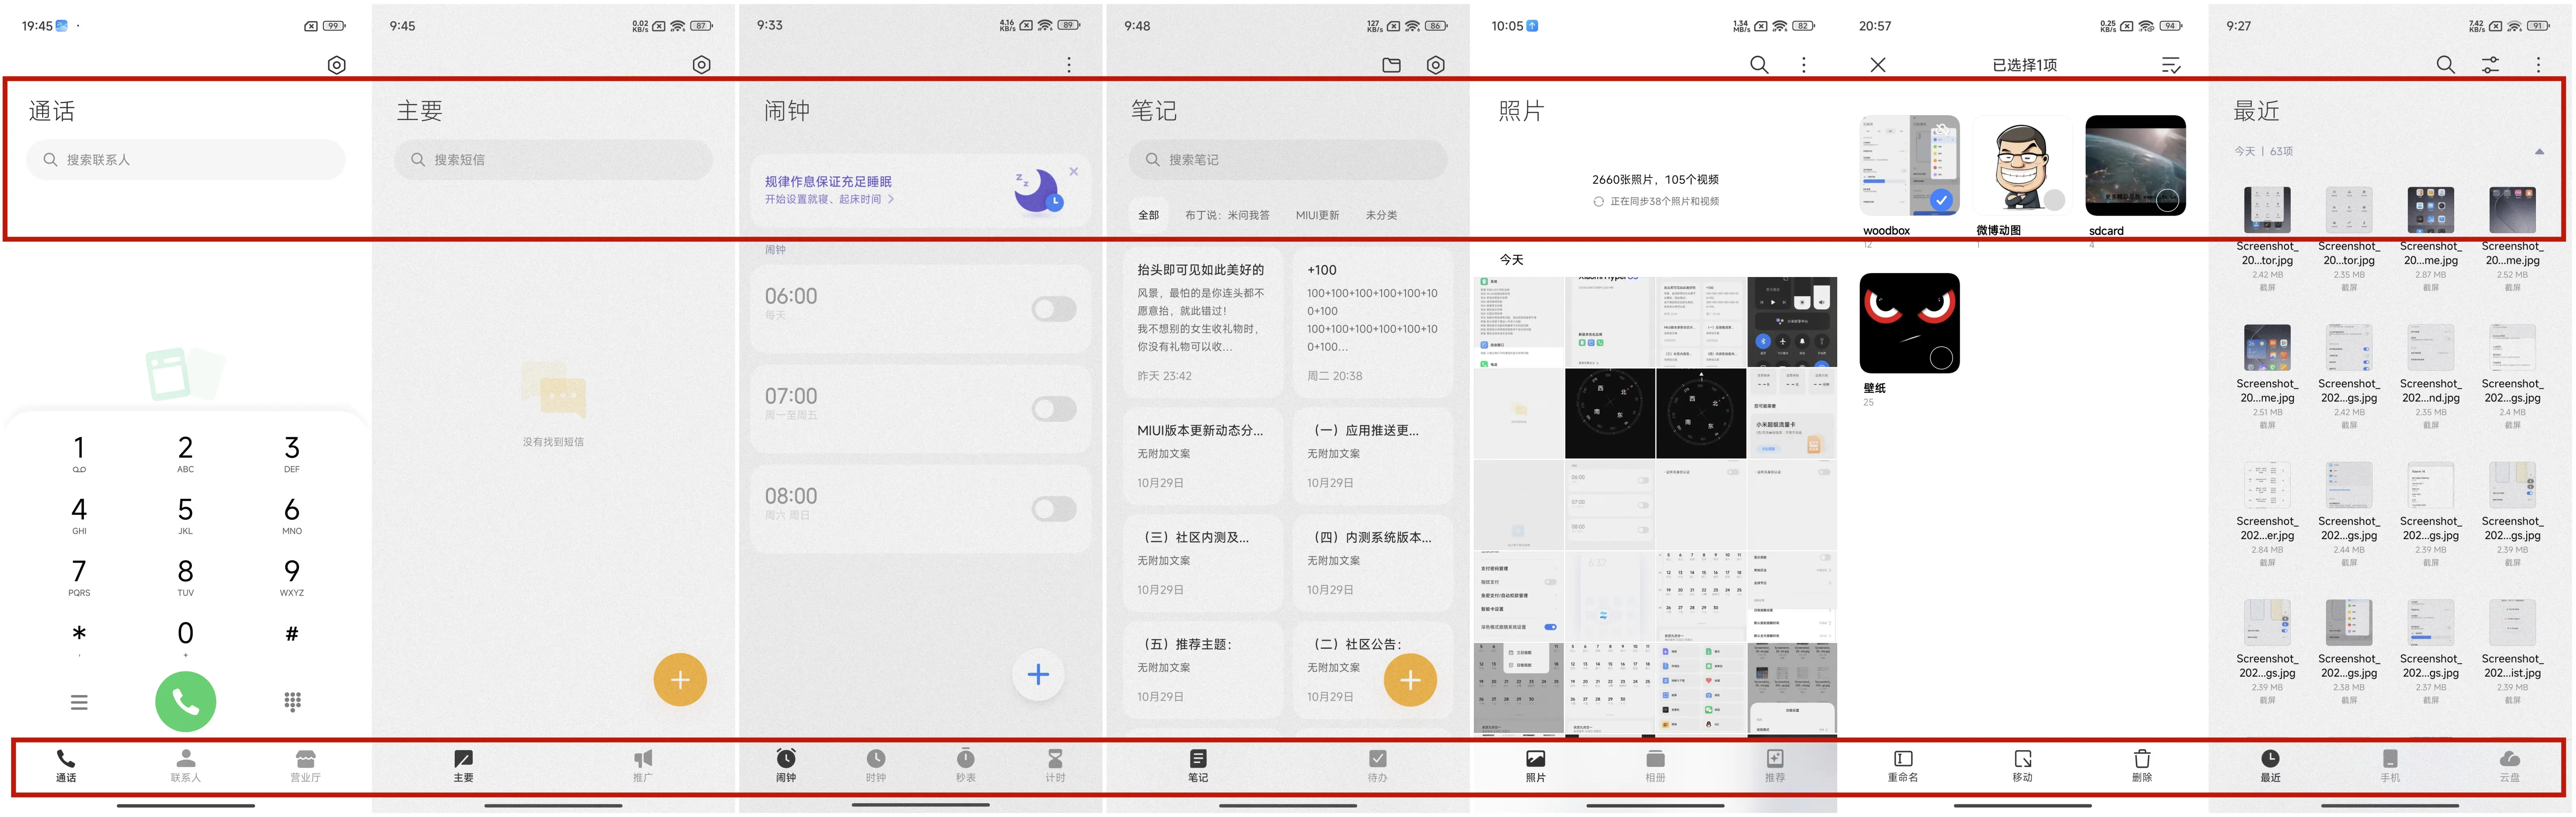Switch to the 联系人 tab

186,766
